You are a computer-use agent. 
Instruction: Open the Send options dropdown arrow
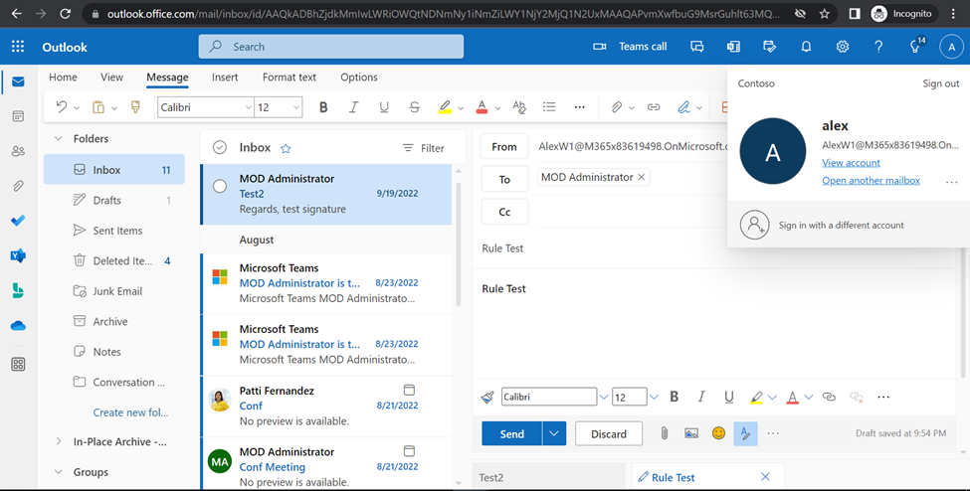point(554,433)
